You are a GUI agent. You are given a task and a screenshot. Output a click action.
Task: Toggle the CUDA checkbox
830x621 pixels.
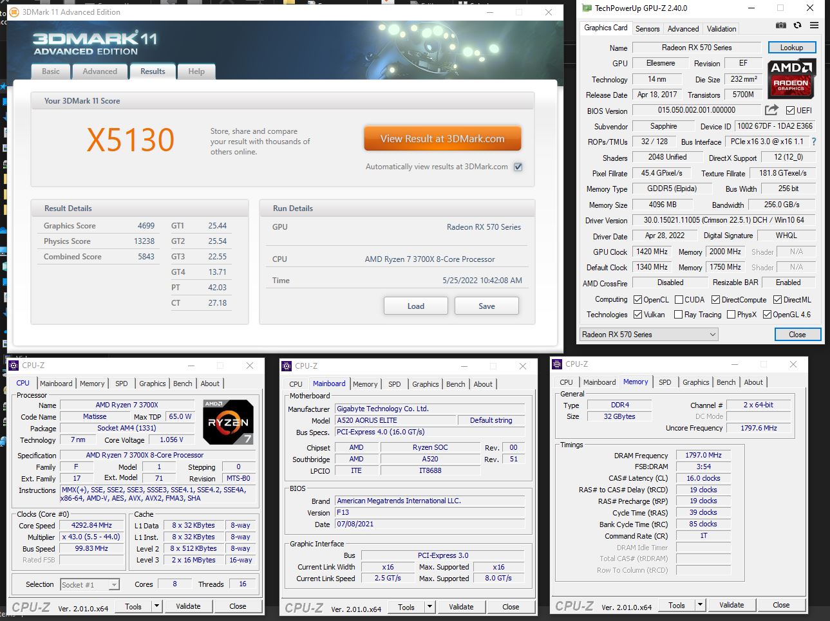679,300
